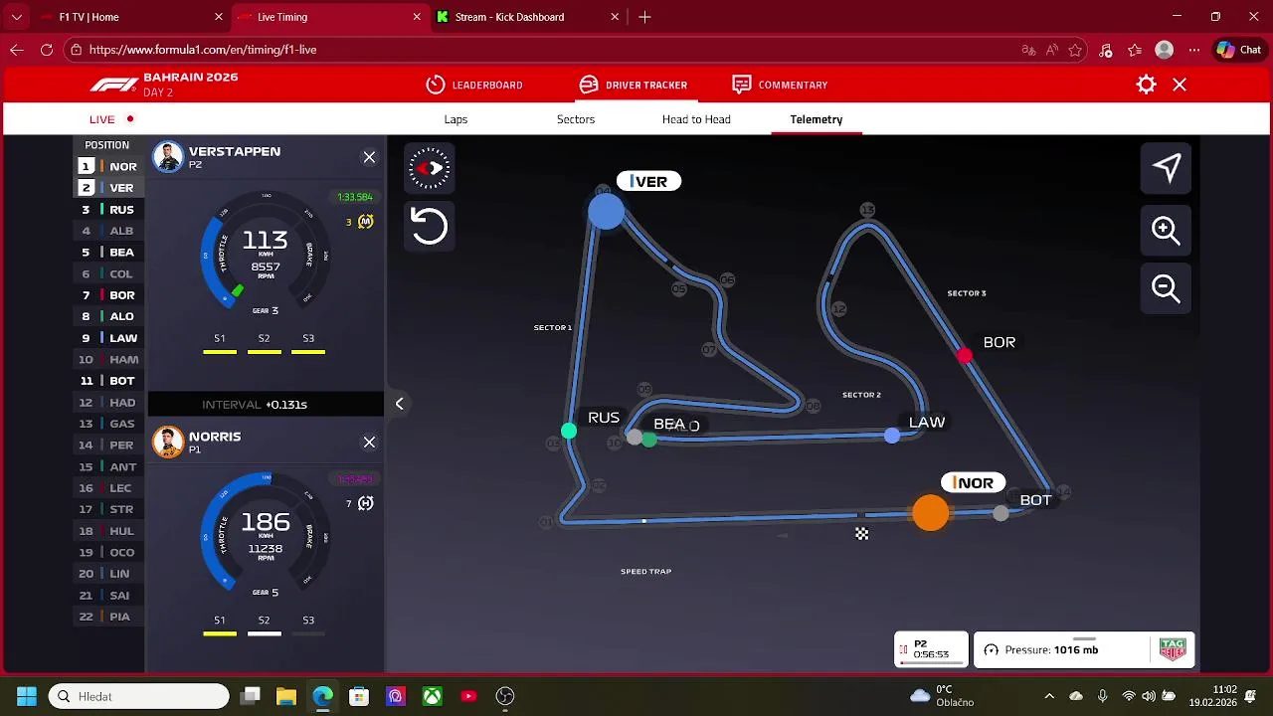
Task: Click BOT marker label on track
Action: point(1035,500)
